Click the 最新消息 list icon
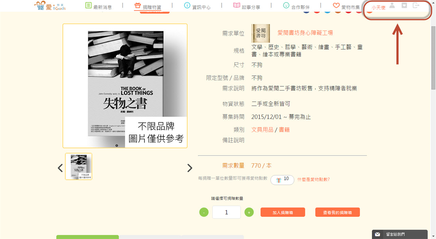Viewport: 436px width, 239px height. (x=88, y=5)
